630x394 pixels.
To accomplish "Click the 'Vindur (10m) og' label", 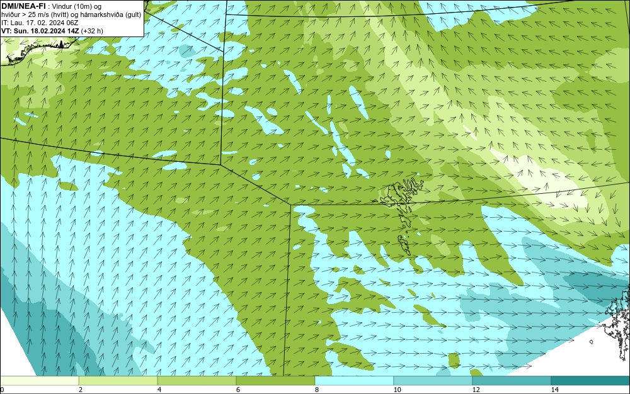I will (77, 6).
